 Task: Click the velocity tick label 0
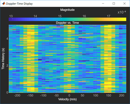(69, 96)
